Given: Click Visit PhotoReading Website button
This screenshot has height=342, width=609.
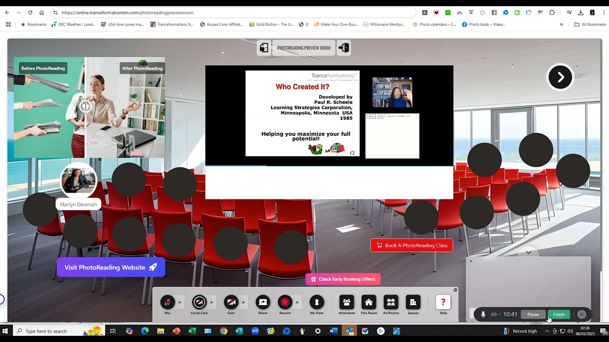Looking at the screenshot, I should [111, 267].
